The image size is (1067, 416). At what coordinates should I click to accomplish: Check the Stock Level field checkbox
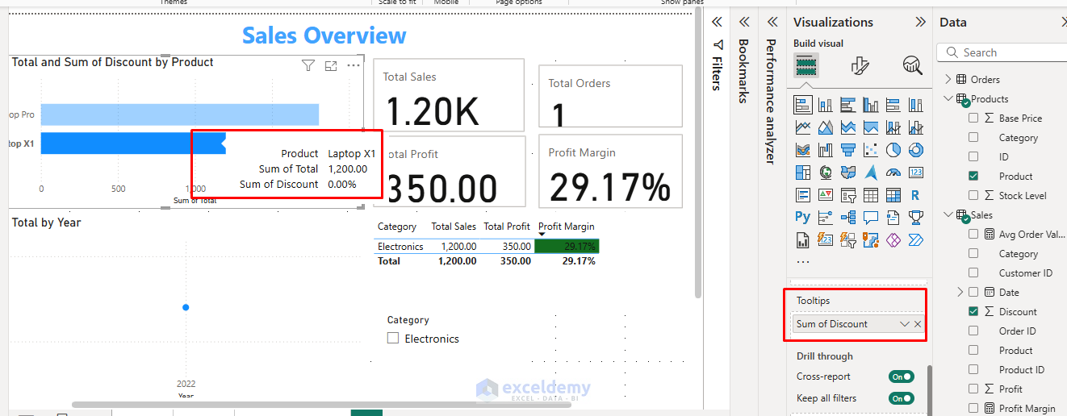click(973, 196)
